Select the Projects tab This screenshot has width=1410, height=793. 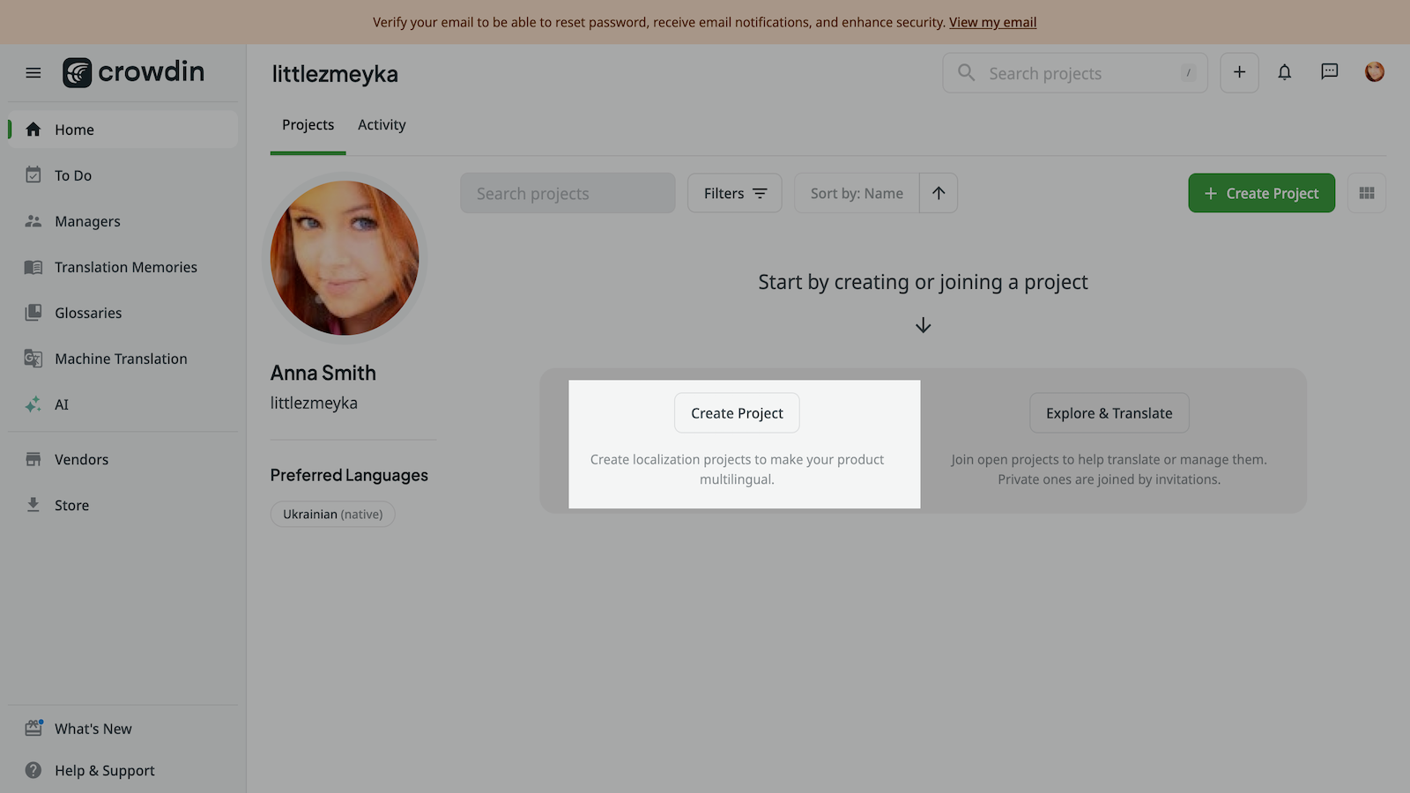point(308,125)
